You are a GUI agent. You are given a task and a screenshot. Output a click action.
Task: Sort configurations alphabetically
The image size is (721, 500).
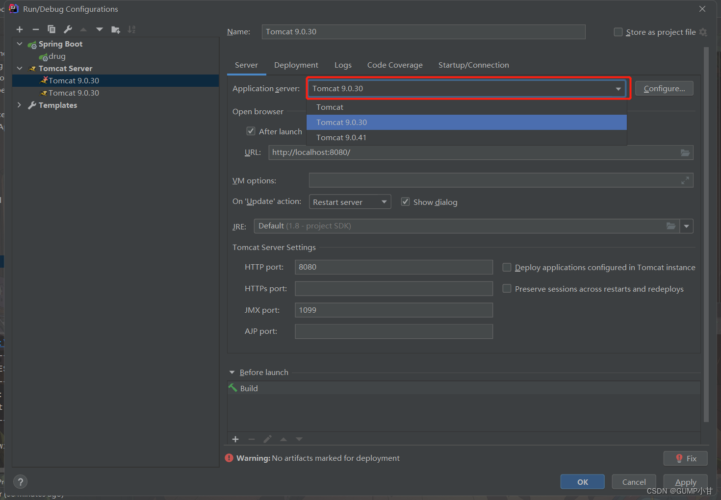tap(131, 29)
